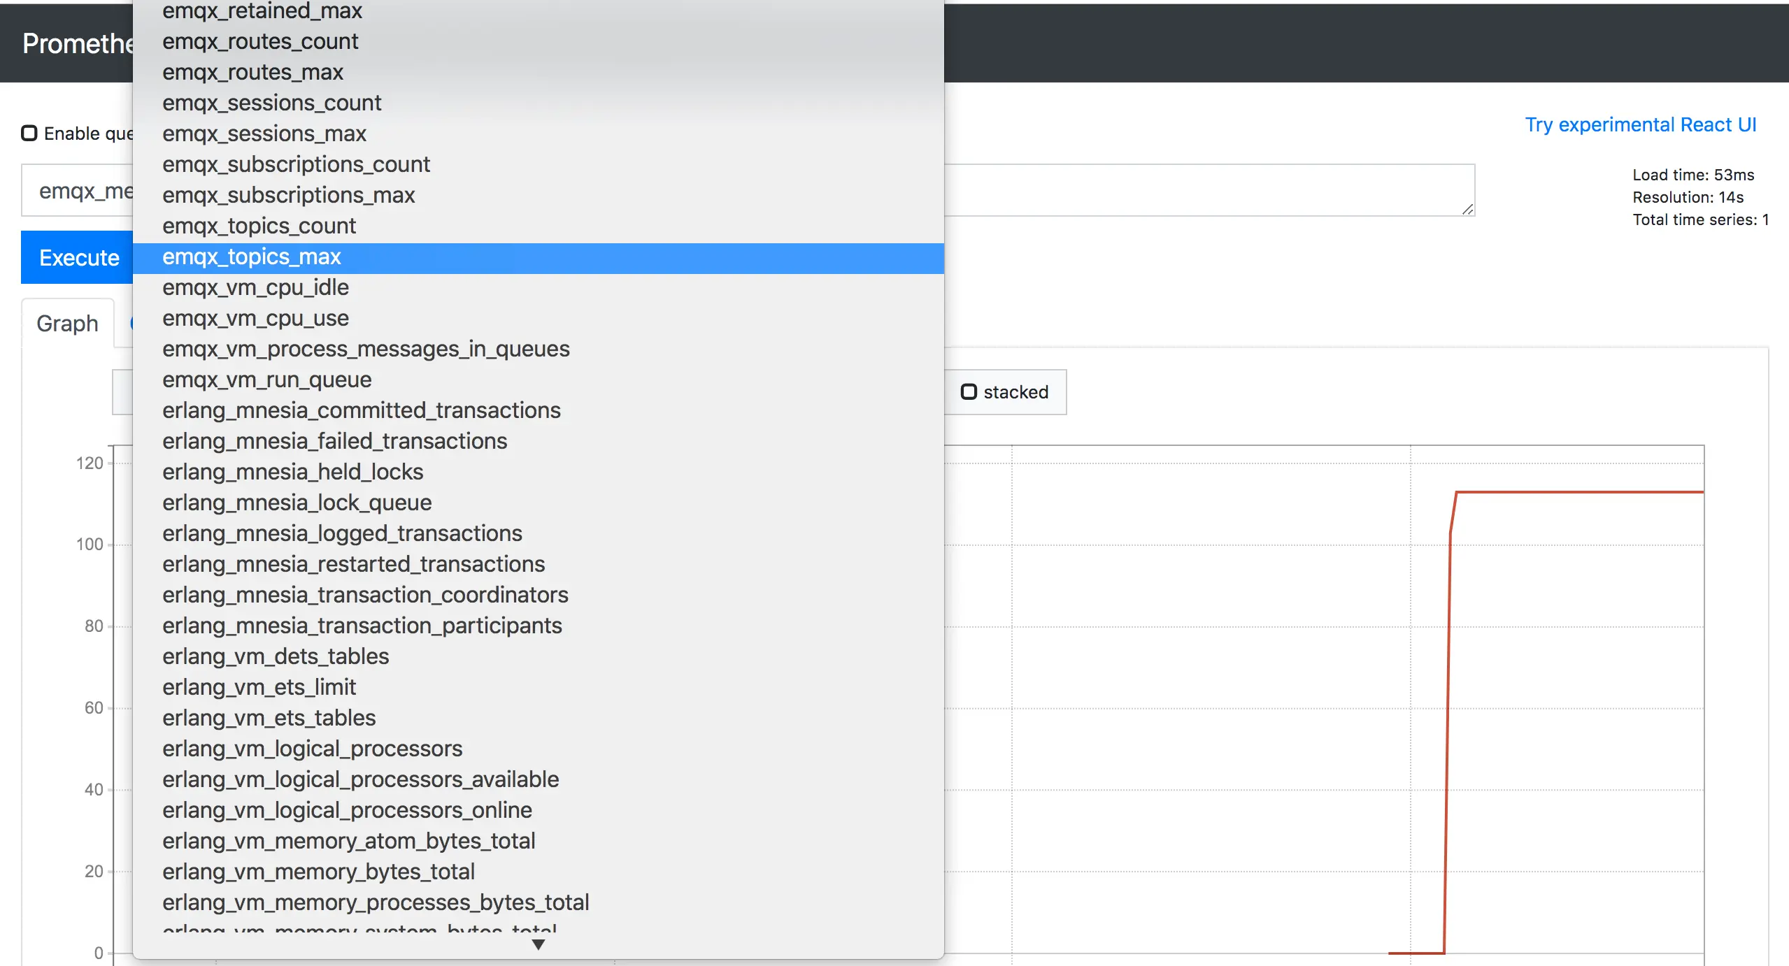Select emqx_topics_max from metric list

pyautogui.click(x=252, y=257)
